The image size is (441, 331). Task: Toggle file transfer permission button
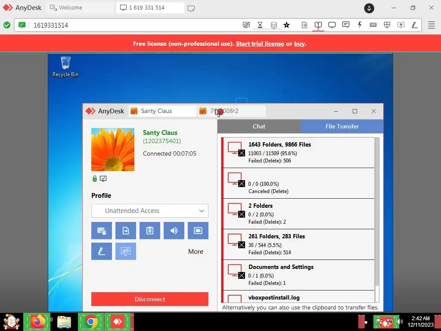pyautogui.click(x=126, y=231)
